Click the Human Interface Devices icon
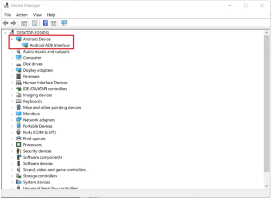The height and width of the screenshot is (198, 272). [x=19, y=82]
